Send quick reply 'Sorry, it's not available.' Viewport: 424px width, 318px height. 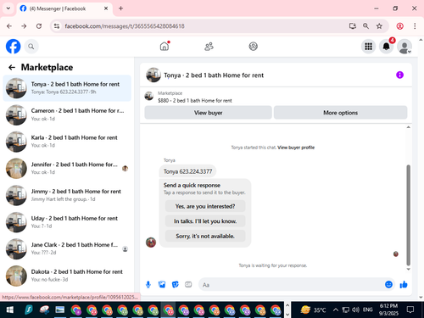[205, 236]
